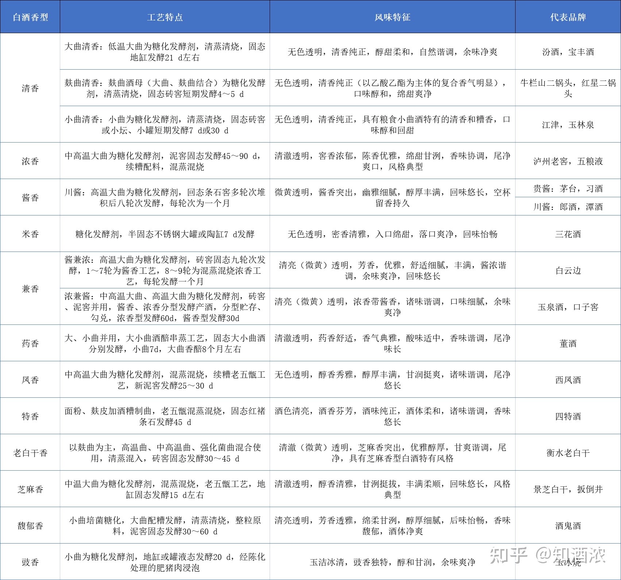
Task: Select the 兼香 aroma type cell
Action: click(x=30, y=288)
